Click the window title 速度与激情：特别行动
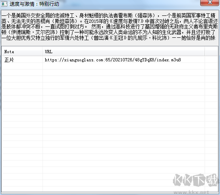The width and height of the screenshot is (220, 195). (x=34, y=4)
